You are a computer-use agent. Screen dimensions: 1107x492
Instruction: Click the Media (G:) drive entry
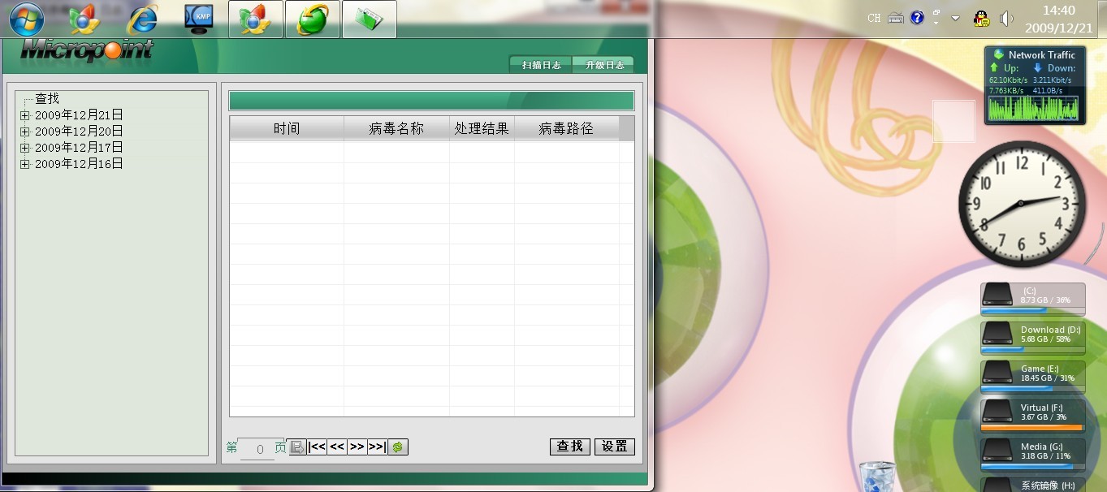[x=1032, y=455]
